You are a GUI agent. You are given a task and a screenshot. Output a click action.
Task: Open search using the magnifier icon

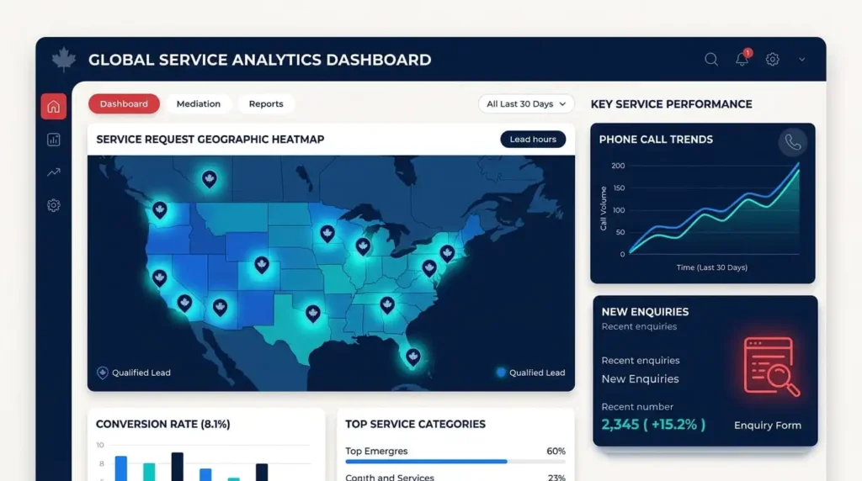[x=710, y=60]
